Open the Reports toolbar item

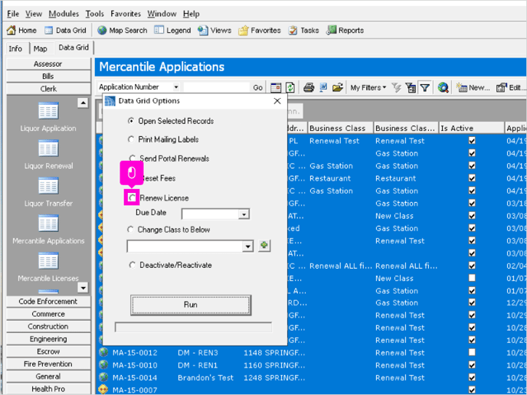[345, 30]
